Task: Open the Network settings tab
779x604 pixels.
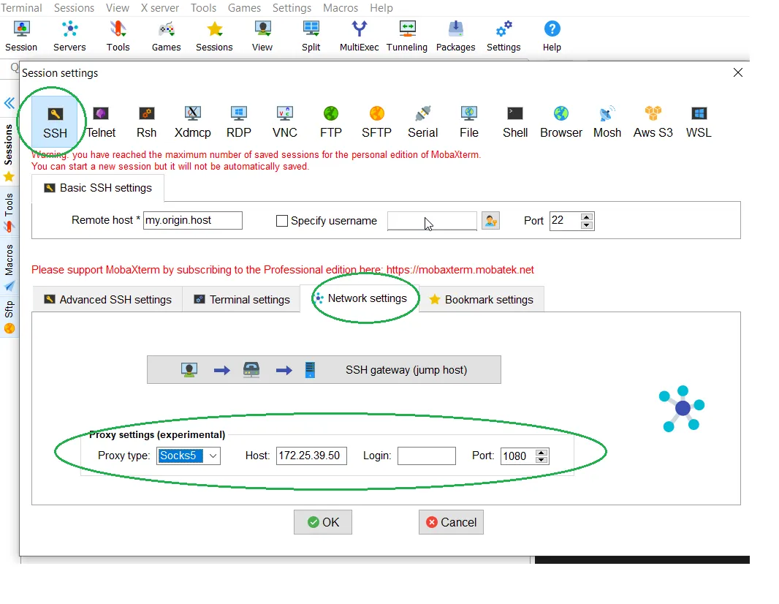Action: pos(360,298)
